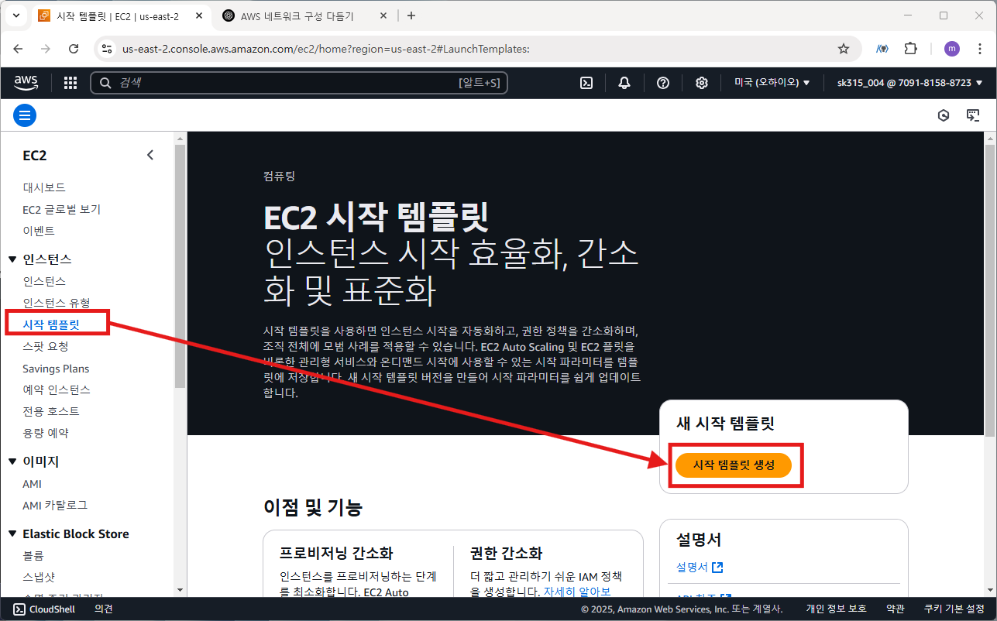Open the help question mark menu
Screen dimensions: 997x621
(x=663, y=83)
